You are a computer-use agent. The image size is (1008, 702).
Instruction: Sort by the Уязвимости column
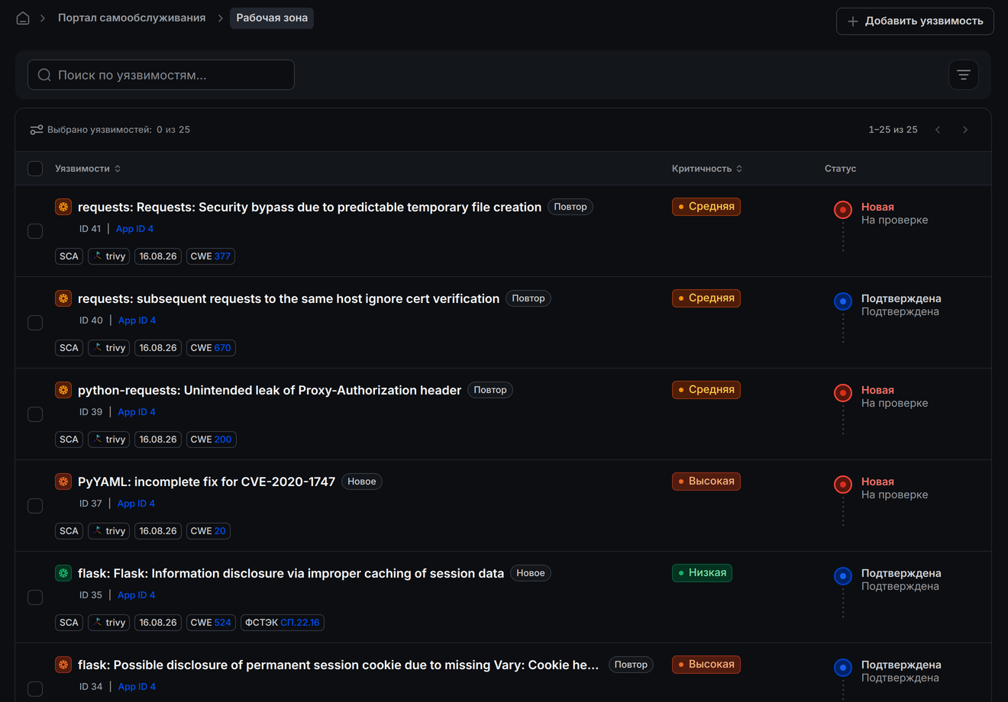(x=88, y=169)
